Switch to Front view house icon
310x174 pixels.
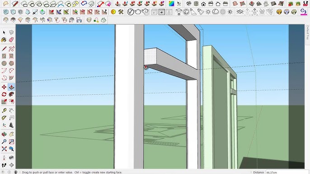[x=203, y=4]
